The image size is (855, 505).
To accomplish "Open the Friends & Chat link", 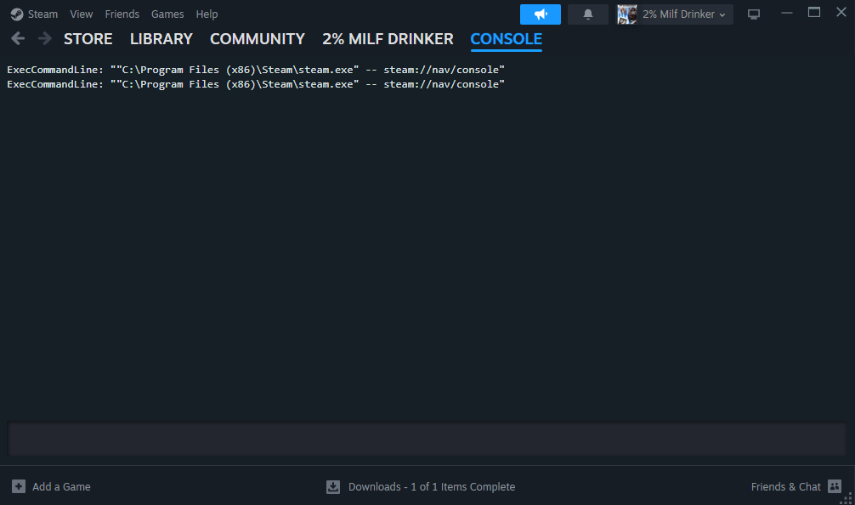I will coord(785,486).
